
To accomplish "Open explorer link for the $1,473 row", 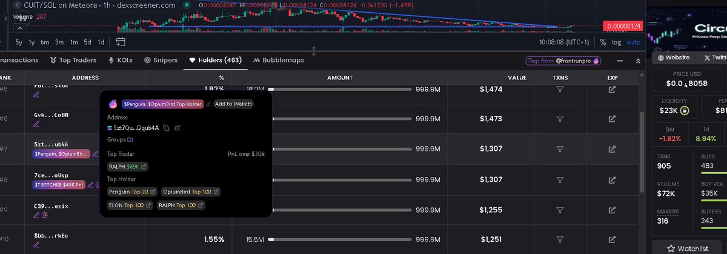I will (612, 119).
